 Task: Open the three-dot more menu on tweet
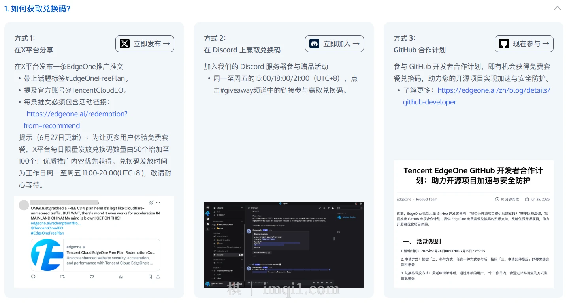click(x=158, y=202)
